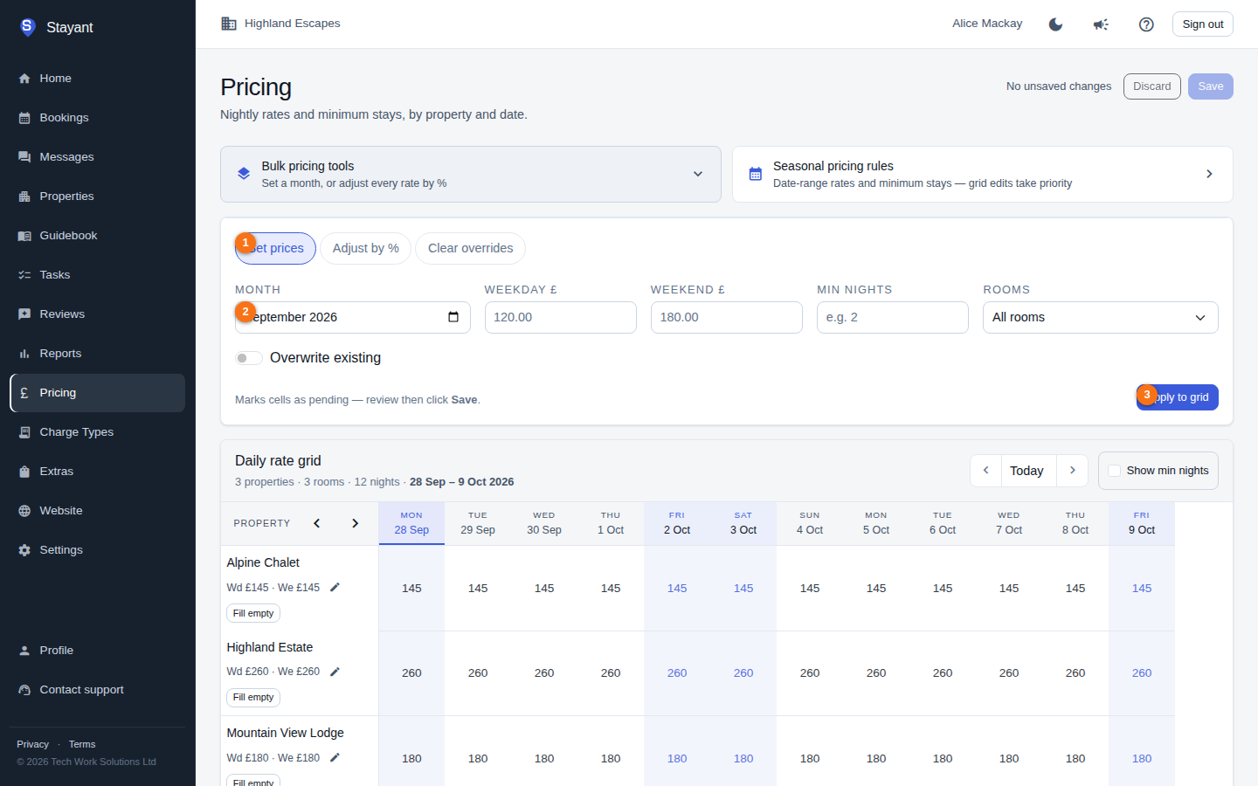Go to previous dates in grid
Screen dimensions: 1258x786
tap(985, 471)
